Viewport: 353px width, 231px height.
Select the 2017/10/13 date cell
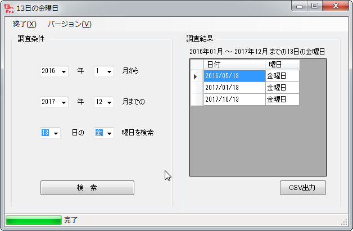click(x=234, y=99)
